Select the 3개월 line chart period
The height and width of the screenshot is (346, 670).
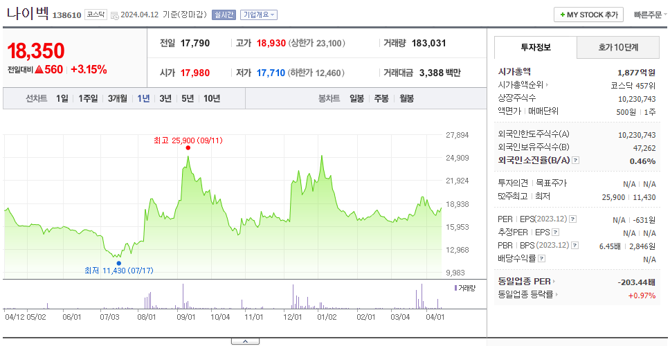[118, 99]
